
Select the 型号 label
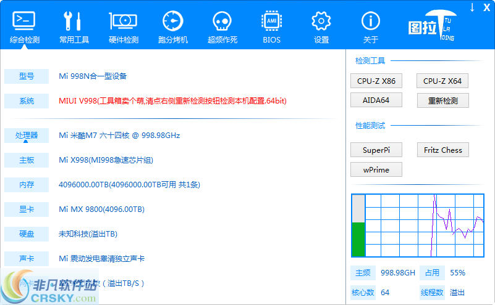coord(27,76)
